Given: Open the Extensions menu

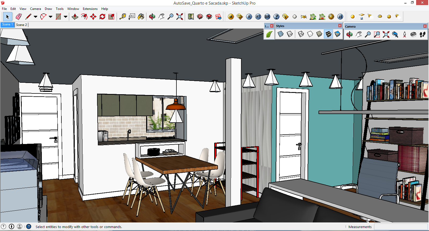Looking at the screenshot, I should click(x=90, y=9).
